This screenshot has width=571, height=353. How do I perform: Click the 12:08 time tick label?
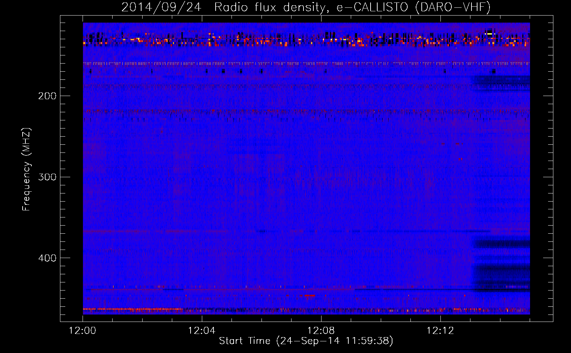(321, 330)
